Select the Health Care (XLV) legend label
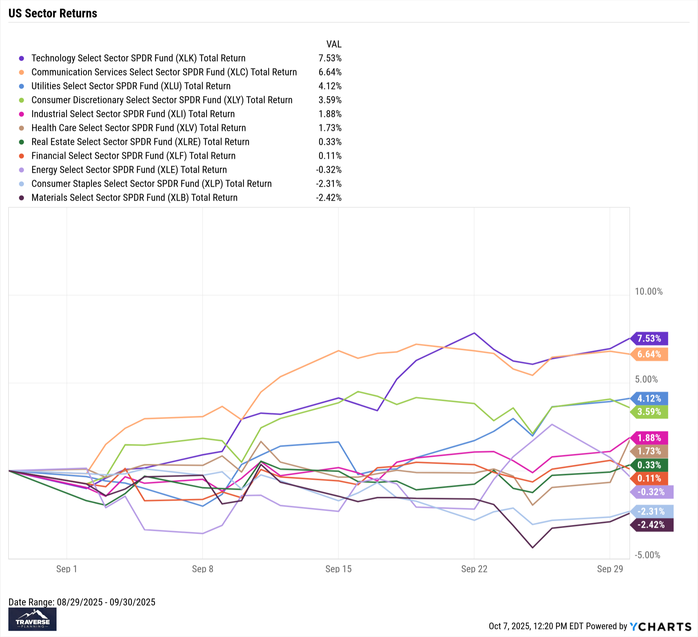The height and width of the screenshot is (637, 698). click(139, 128)
